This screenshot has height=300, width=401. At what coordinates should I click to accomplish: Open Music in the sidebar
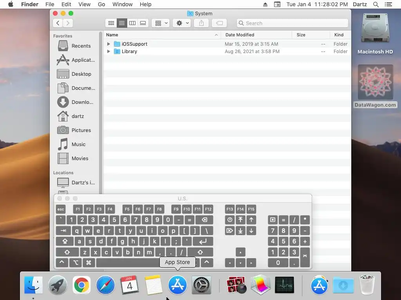75,144
